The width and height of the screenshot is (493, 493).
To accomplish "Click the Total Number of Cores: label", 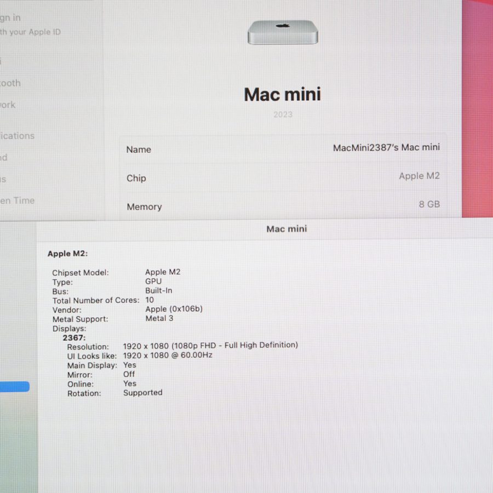I will 96,301.
